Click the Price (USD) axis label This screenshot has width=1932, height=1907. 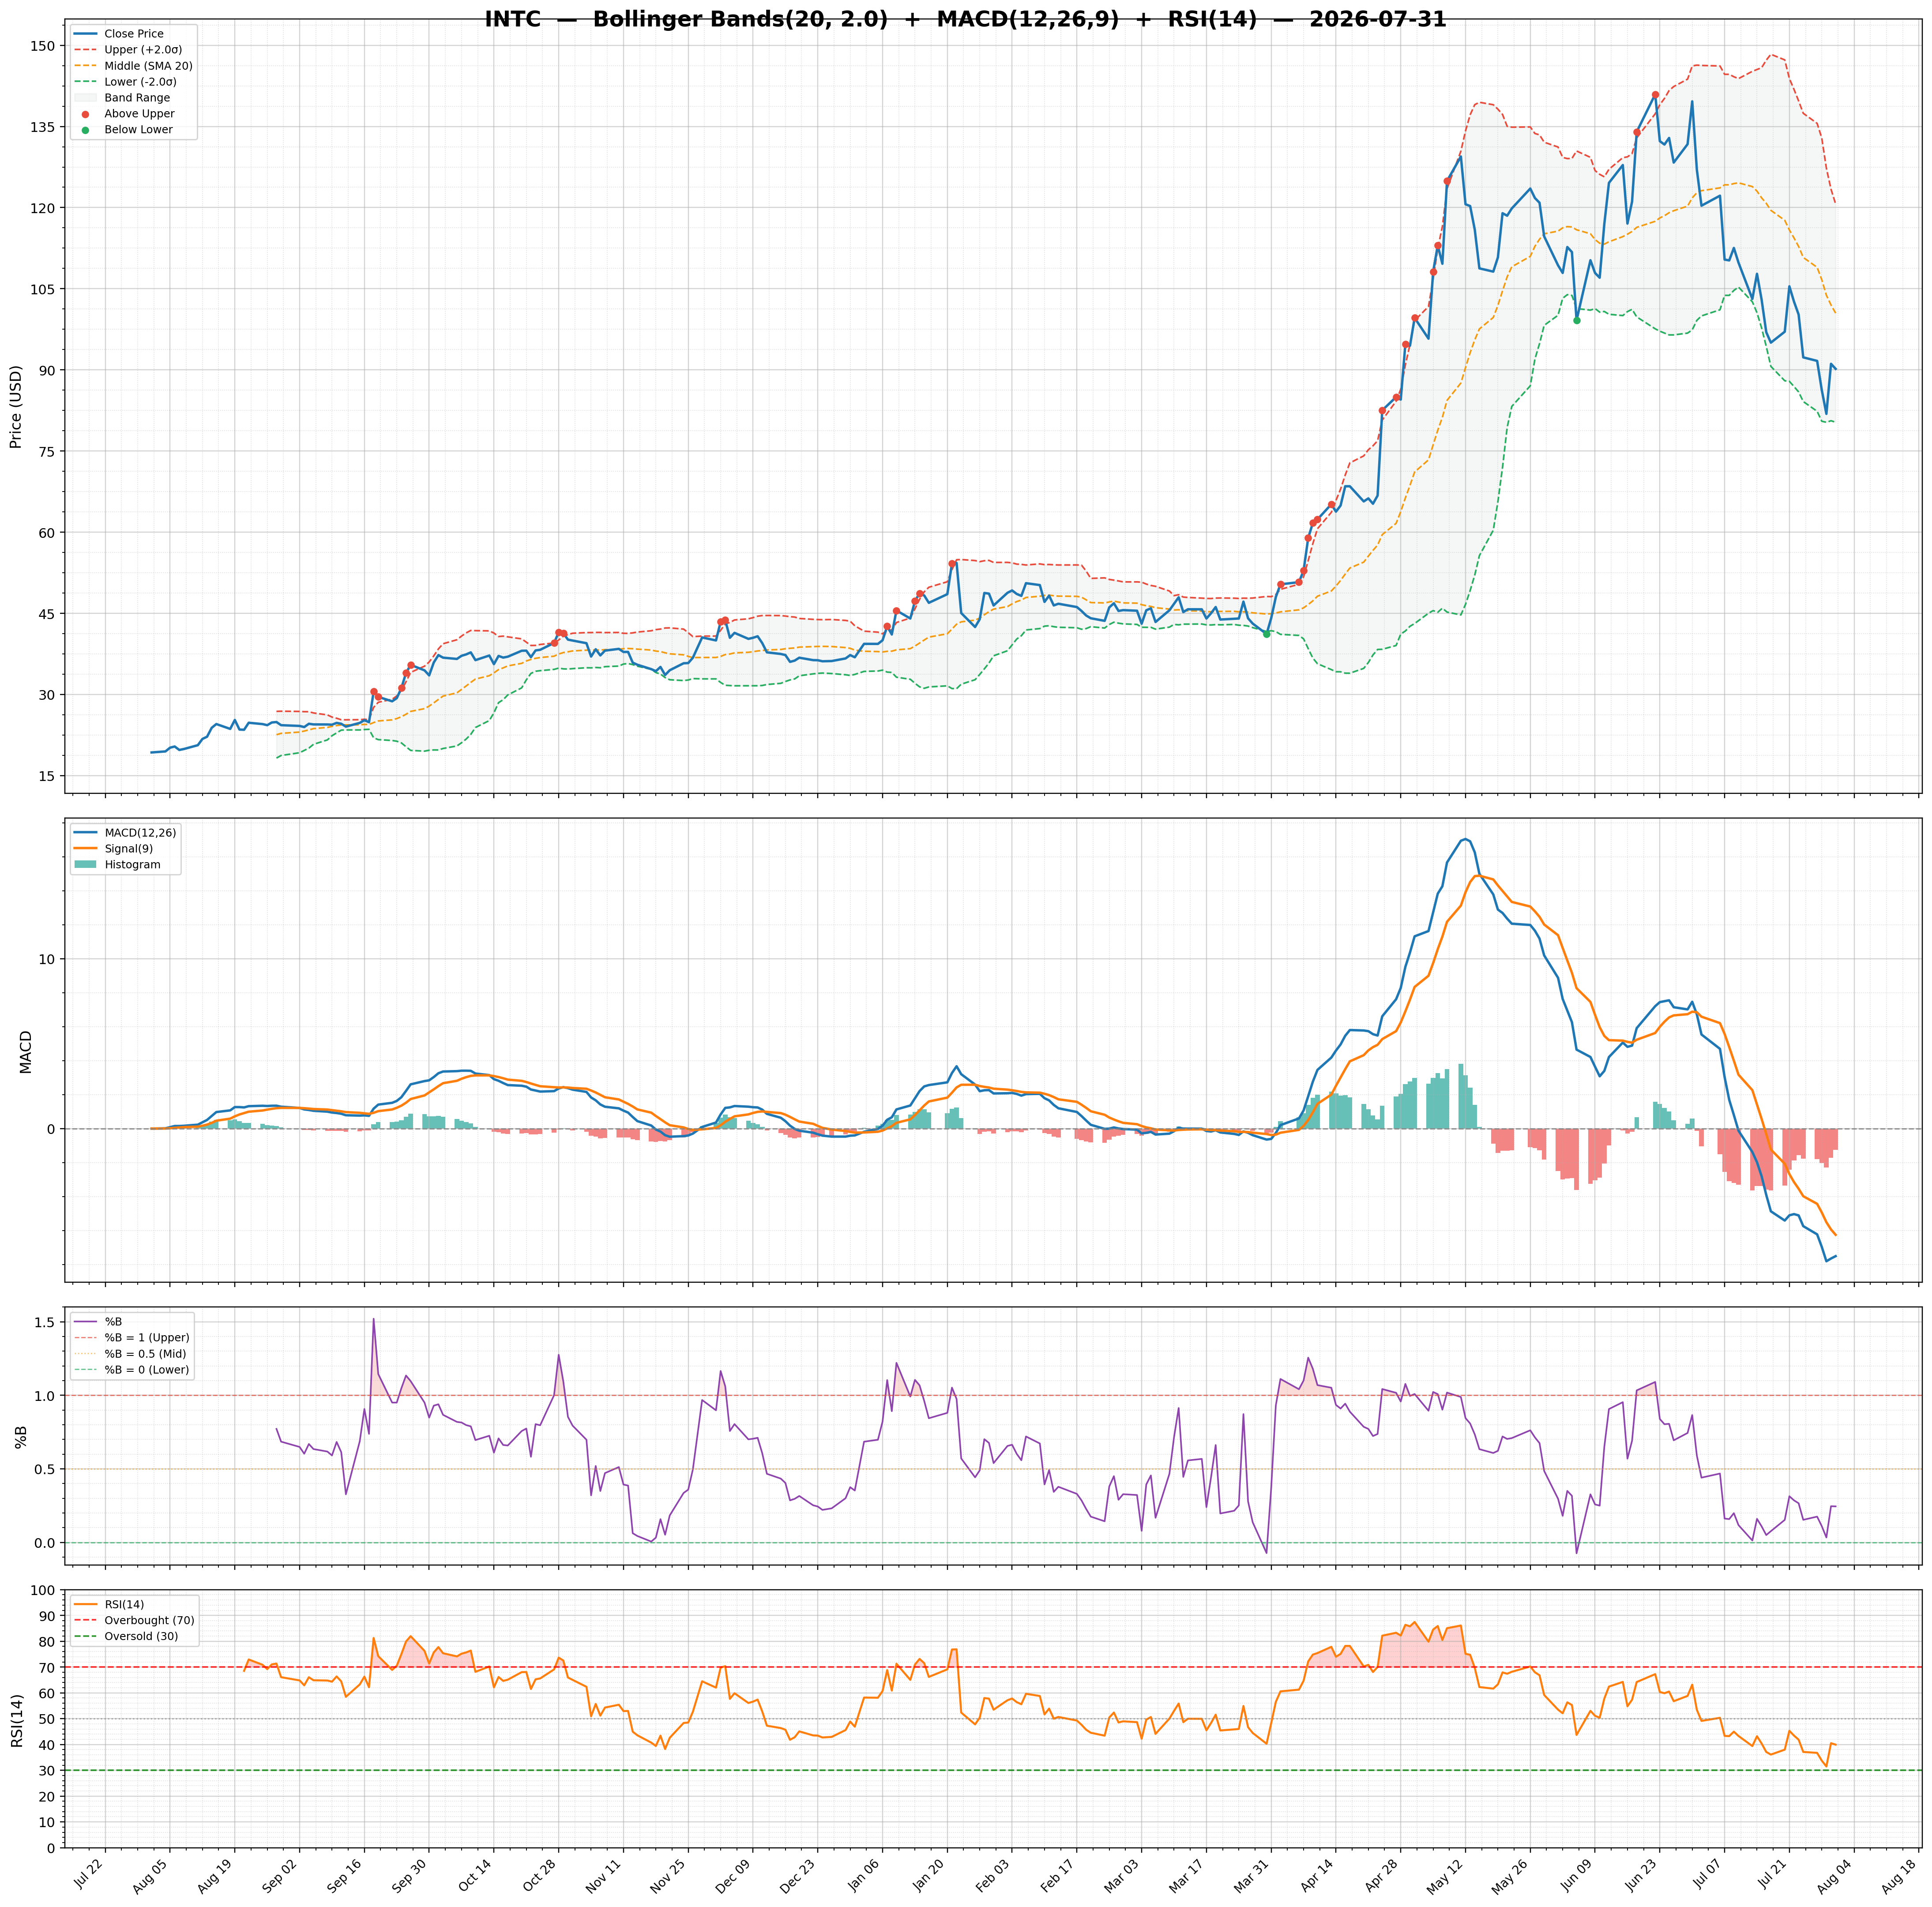coord(16,406)
